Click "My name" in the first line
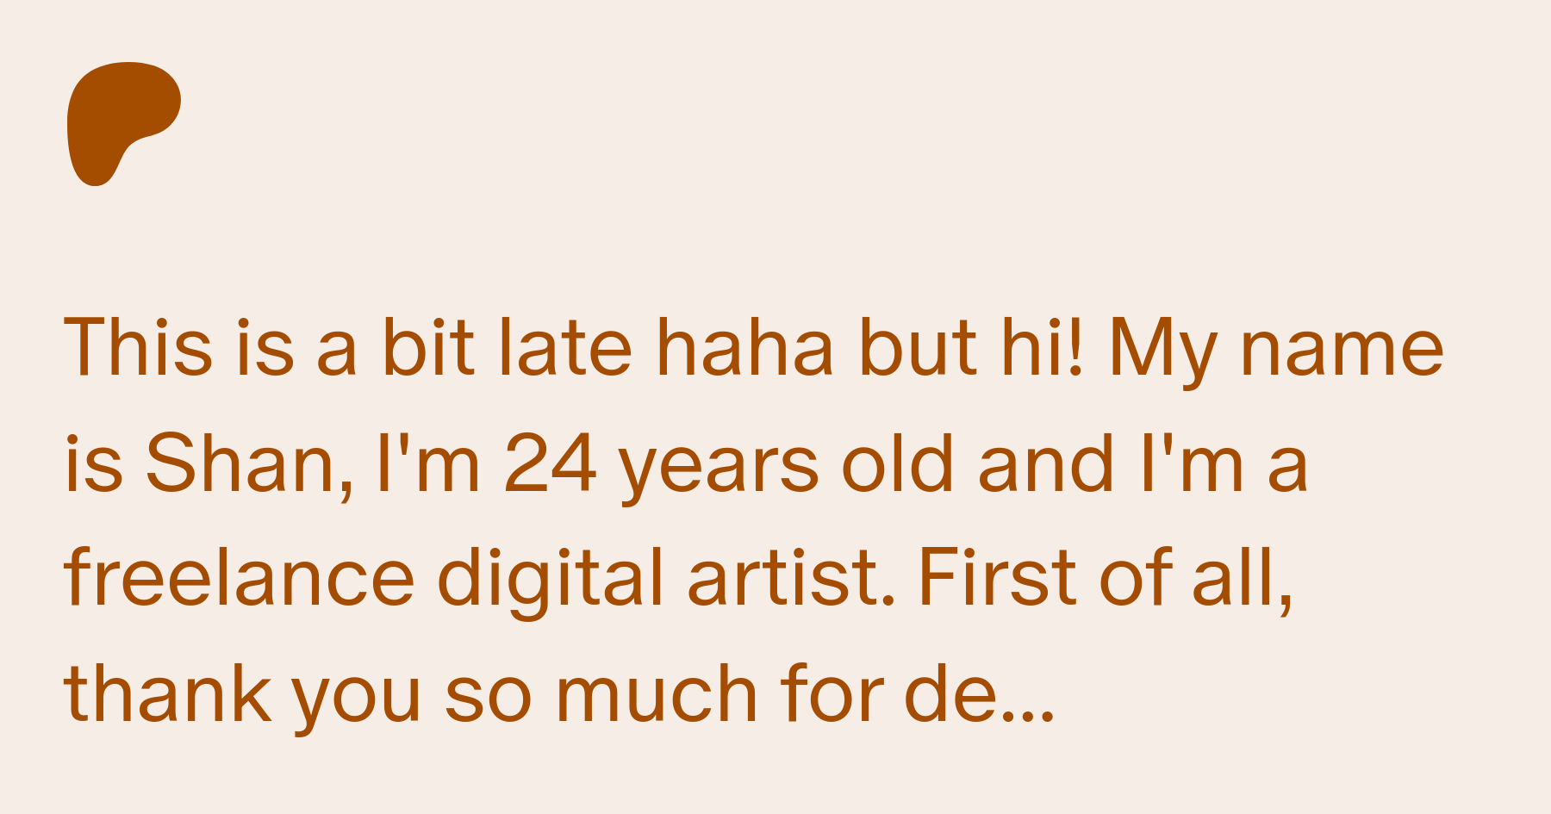 (x=1276, y=353)
